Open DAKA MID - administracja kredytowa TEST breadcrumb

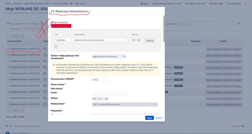[x=31, y=4]
